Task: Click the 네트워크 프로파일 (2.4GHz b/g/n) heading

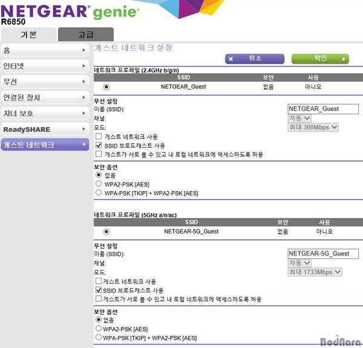Action: point(136,70)
